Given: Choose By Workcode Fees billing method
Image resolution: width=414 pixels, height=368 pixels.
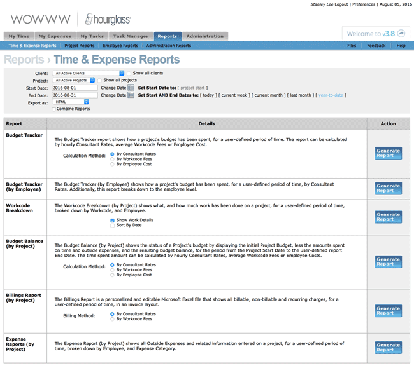Looking at the screenshot, I should [x=112, y=319].
